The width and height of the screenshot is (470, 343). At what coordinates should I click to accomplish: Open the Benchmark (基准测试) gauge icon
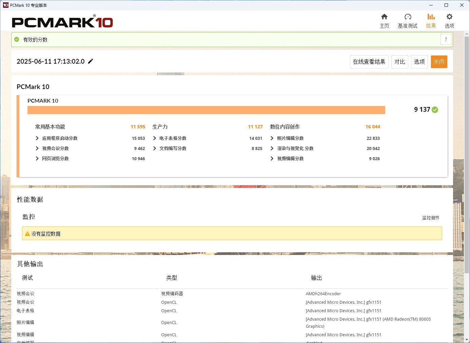tap(408, 17)
